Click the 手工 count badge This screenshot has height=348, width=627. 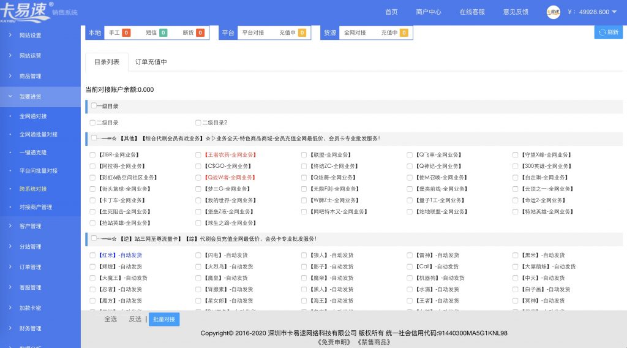point(126,33)
